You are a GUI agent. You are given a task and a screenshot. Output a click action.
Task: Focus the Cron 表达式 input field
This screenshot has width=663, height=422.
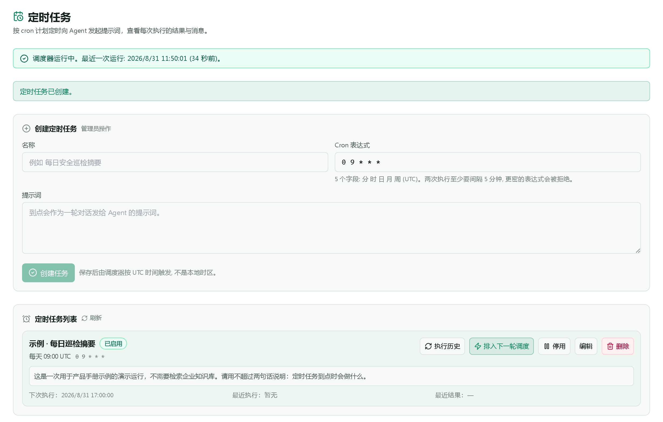pos(487,162)
